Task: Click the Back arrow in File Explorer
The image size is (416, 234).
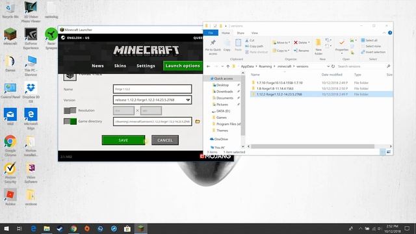Action: point(209,66)
